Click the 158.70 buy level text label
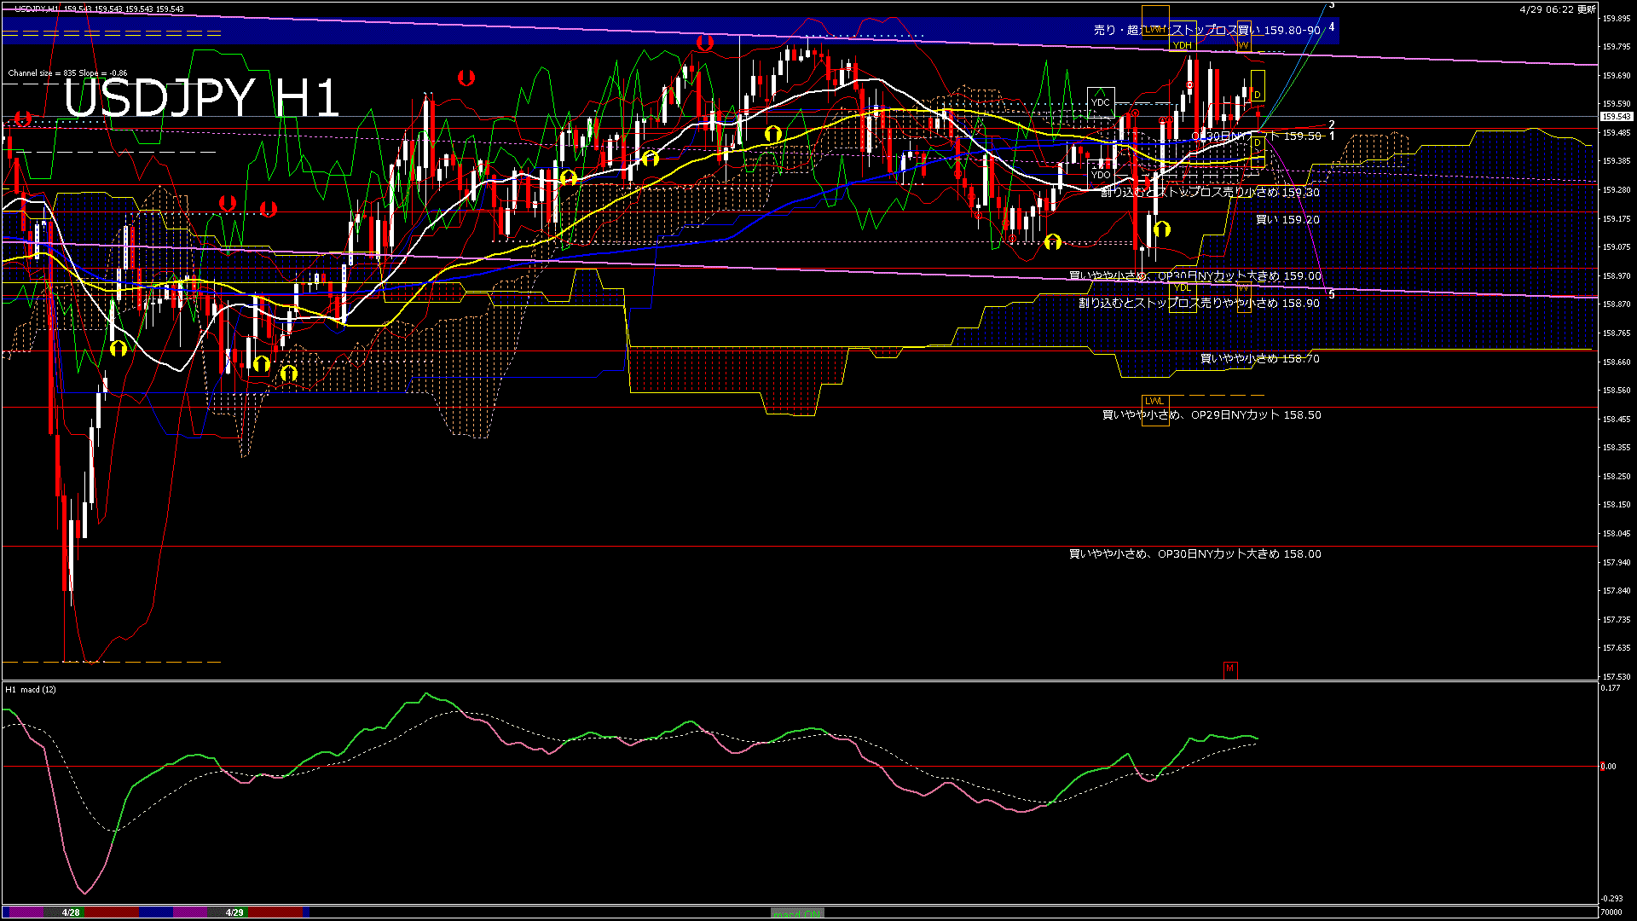This screenshot has height=921, width=1637. (x=1259, y=359)
